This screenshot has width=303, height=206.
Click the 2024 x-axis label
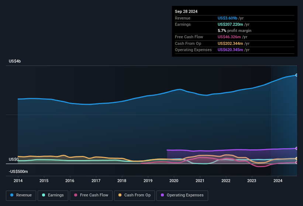pos(278,181)
